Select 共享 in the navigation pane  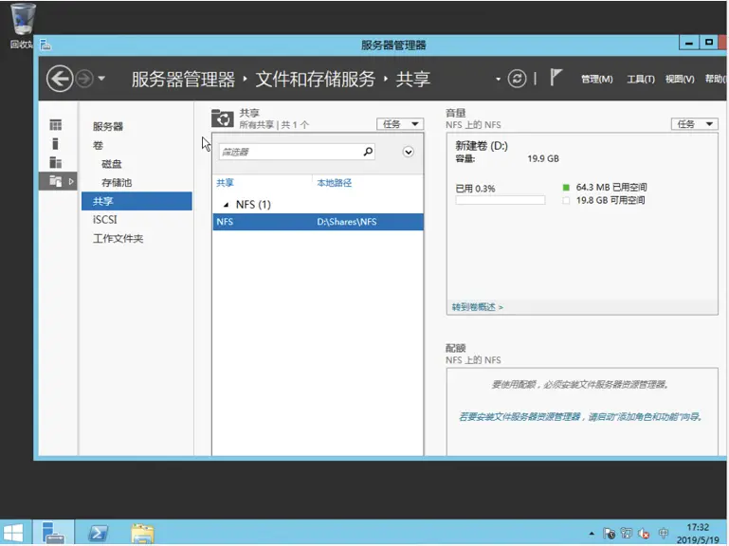point(137,201)
